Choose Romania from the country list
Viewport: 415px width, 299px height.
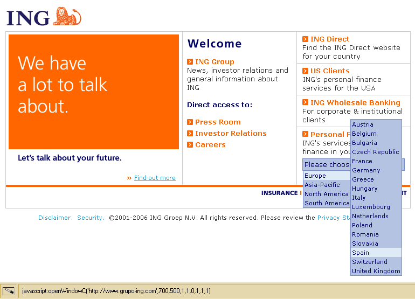[x=376, y=234]
